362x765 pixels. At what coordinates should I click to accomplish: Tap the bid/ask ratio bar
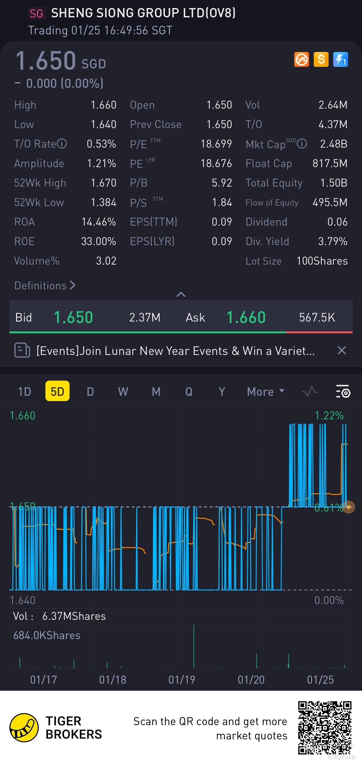coord(181,332)
